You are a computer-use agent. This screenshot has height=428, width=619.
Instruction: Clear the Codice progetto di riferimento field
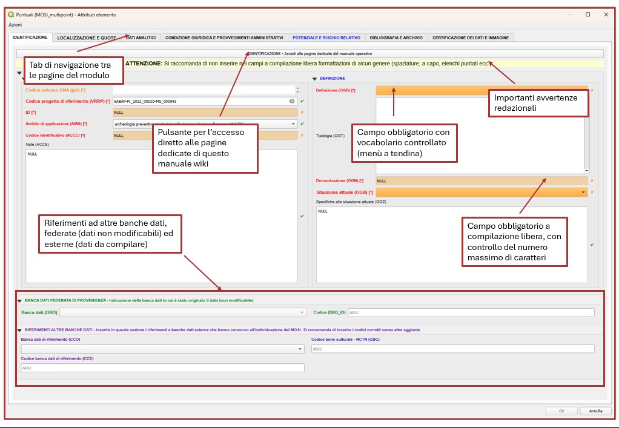[292, 101]
